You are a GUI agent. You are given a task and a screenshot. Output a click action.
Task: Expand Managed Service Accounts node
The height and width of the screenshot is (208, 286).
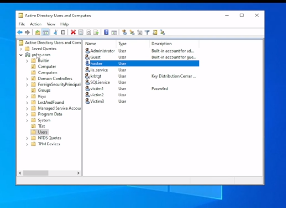pyautogui.click(x=27, y=109)
